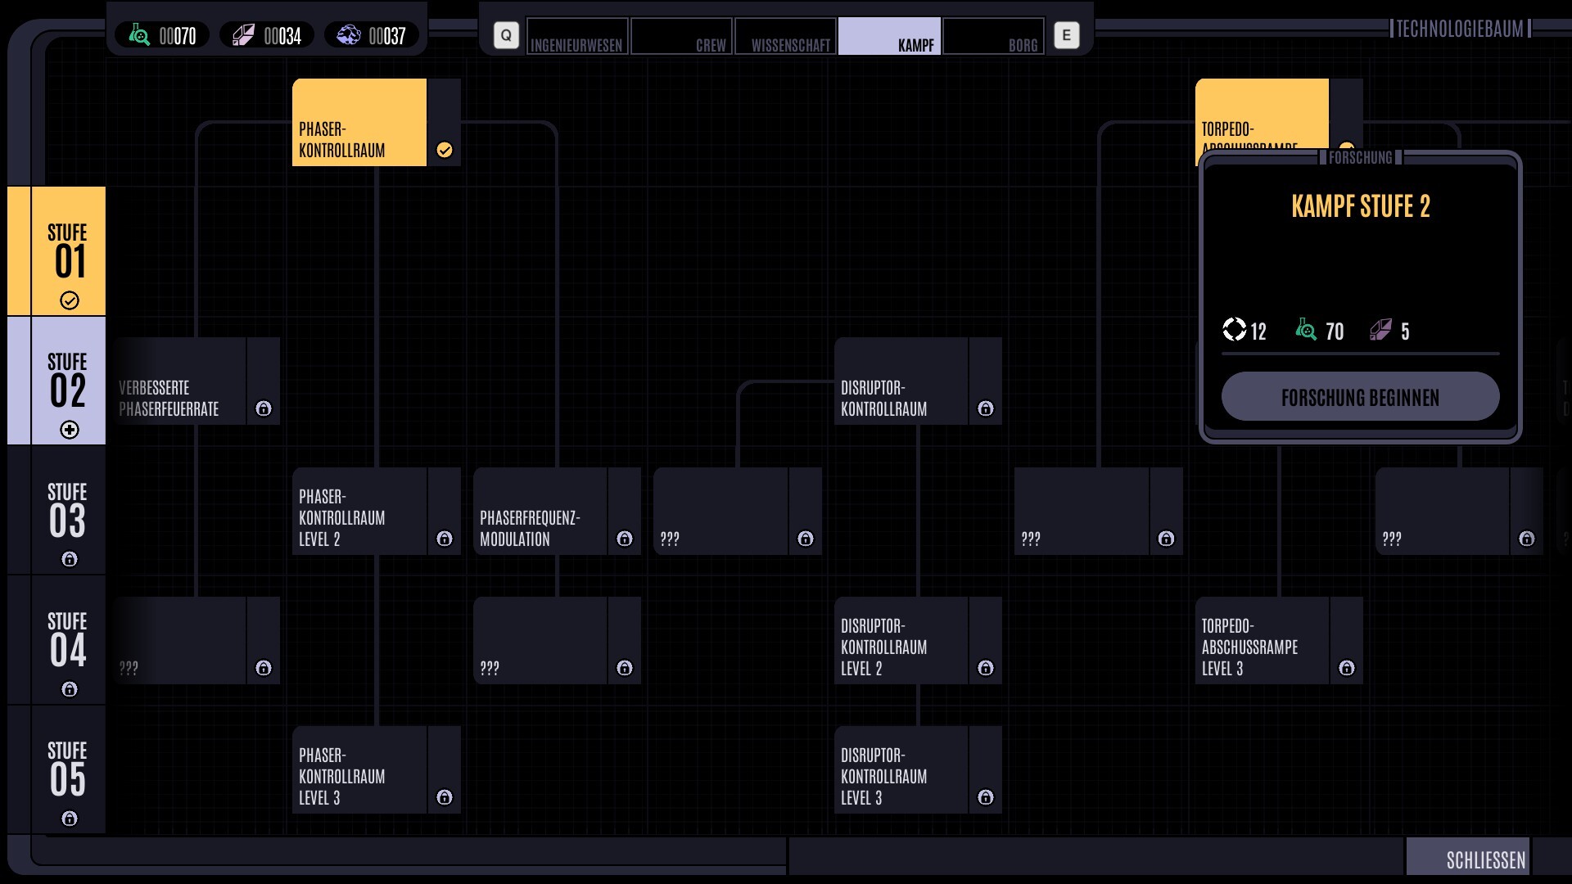Open the Borg tab
1572x884 pixels.
pos(993,36)
